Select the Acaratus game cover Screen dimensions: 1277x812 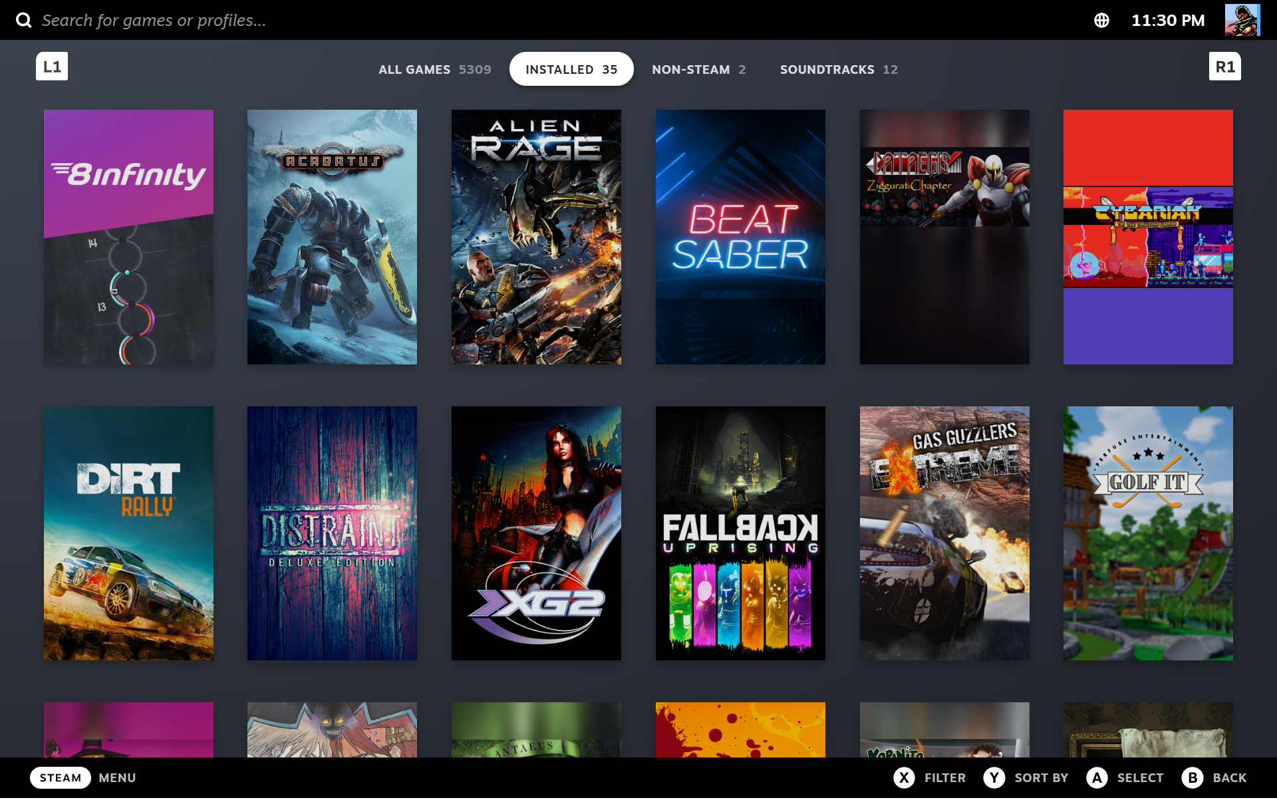pyautogui.click(x=332, y=237)
